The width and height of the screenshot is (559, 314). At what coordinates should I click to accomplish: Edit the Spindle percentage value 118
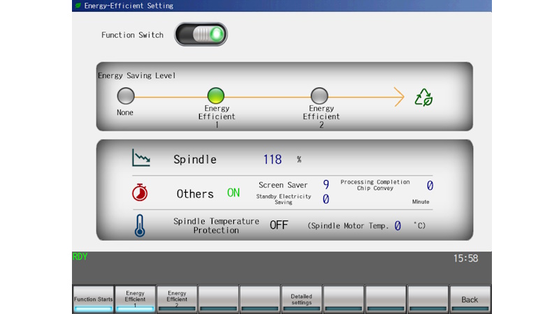click(273, 159)
